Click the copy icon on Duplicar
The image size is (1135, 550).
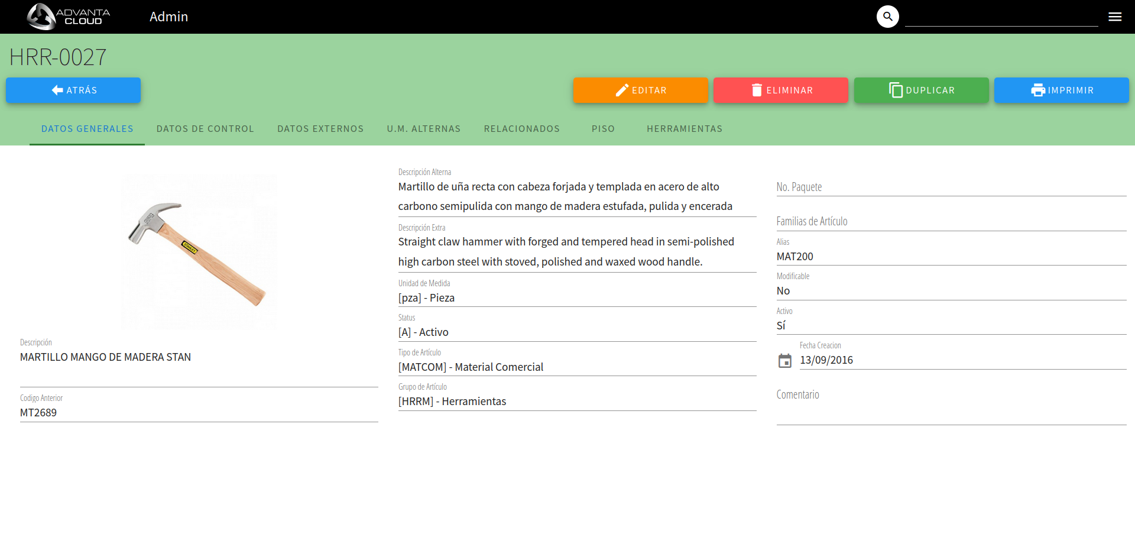[895, 90]
